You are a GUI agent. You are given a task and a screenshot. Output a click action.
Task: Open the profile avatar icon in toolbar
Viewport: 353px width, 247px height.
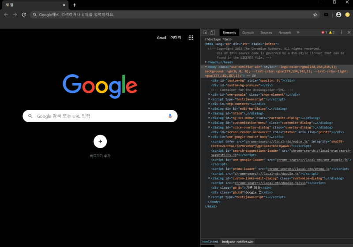tap(338, 15)
